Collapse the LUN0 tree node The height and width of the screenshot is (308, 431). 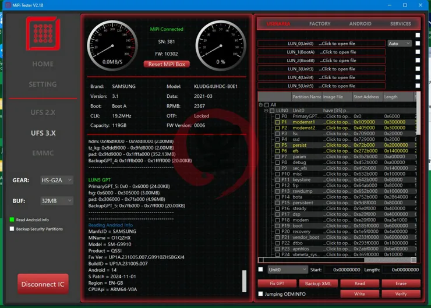coord(266,111)
